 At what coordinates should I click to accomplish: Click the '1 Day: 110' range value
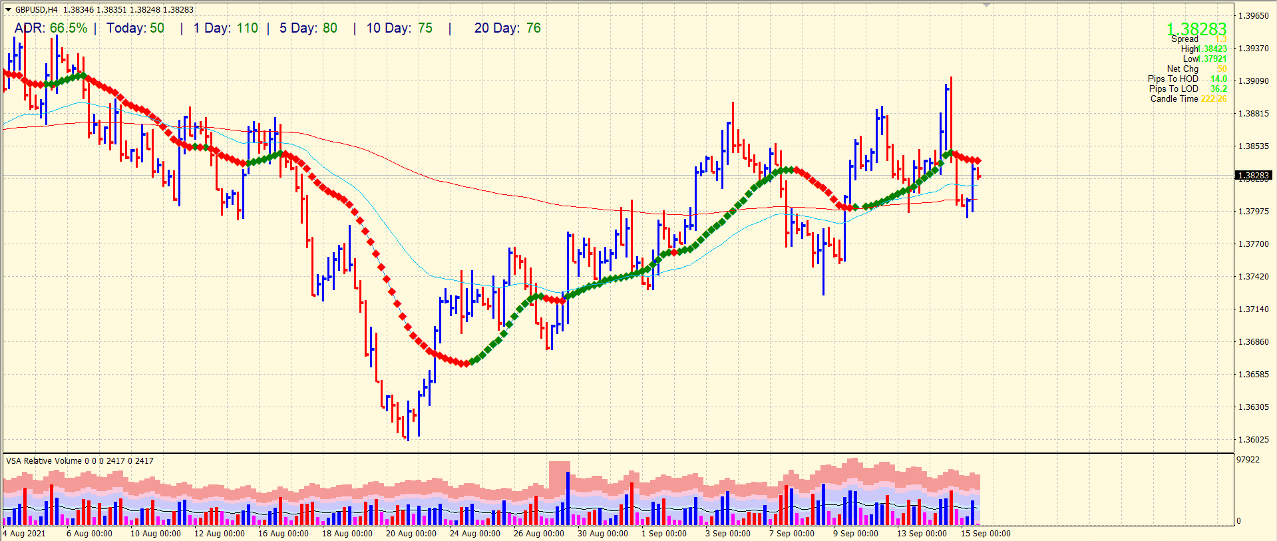[x=226, y=29]
